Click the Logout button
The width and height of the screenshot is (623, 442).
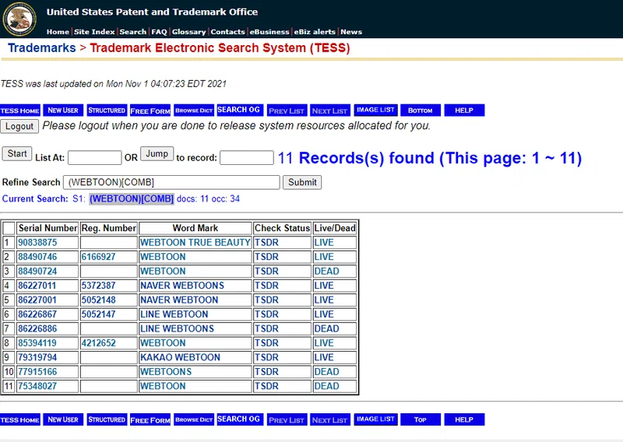[19, 126]
